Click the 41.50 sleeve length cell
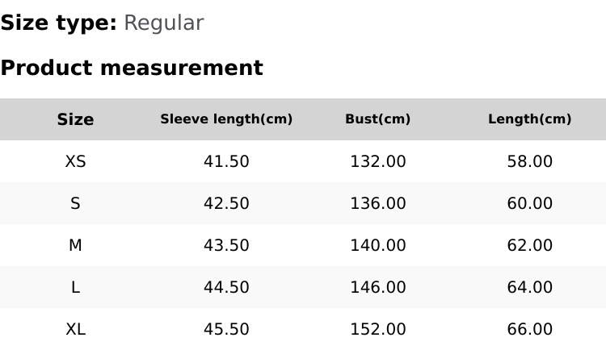This screenshot has height=350, width=606. pyautogui.click(x=226, y=161)
